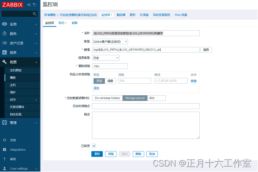258x172 pixels.
Task: Click the 选择 button beside 键值
Action: [x=206, y=50]
